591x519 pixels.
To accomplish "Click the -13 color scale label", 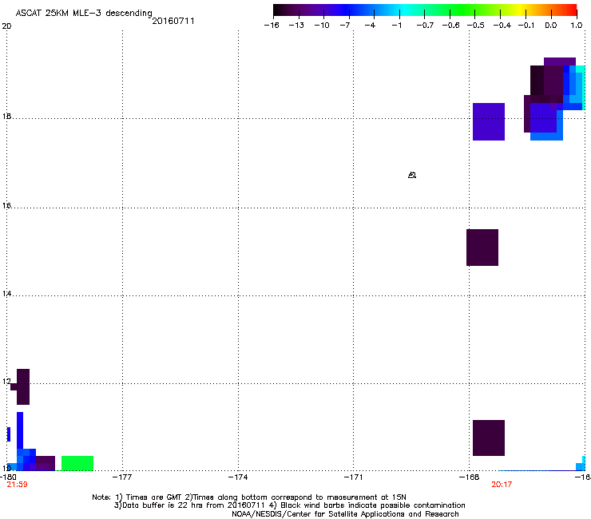I will [x=296, y=26].
